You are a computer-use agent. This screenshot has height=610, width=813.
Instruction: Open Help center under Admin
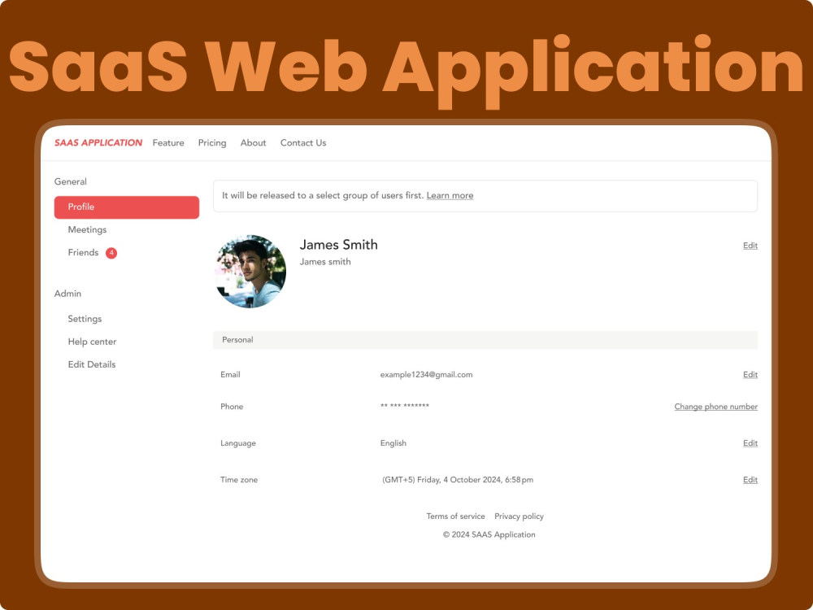92,342
